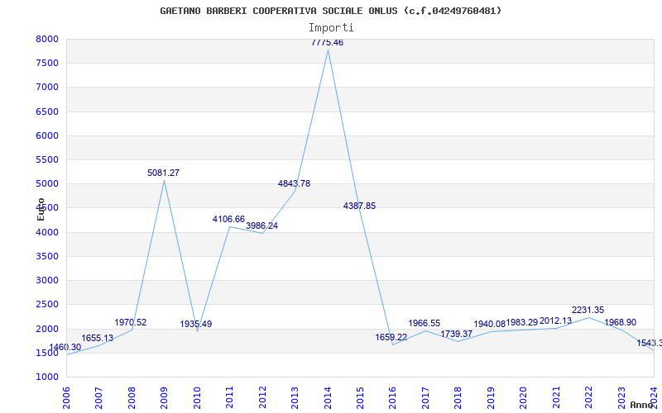Click the data label 1935.49
Image resolution: width=662 pixels, height=413 pixels.
coord(196,324)
